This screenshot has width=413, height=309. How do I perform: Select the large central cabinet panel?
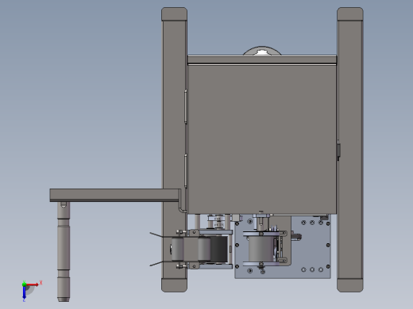[x=262, y=139]
